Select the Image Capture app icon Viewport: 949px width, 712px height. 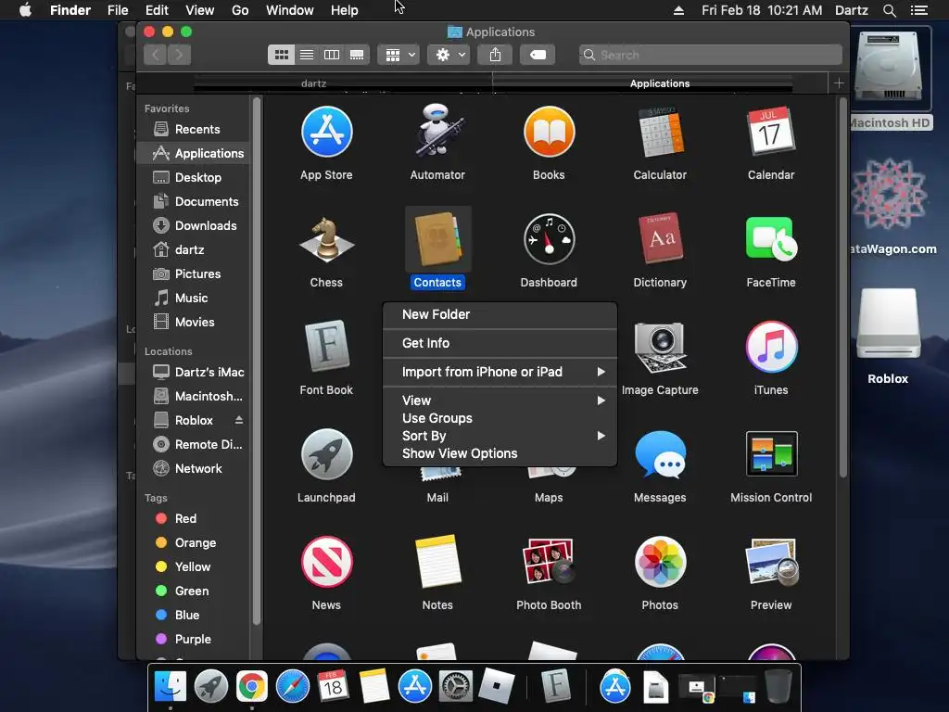(660, 347)
